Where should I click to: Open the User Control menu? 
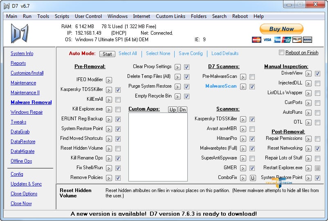click(88, 16)
